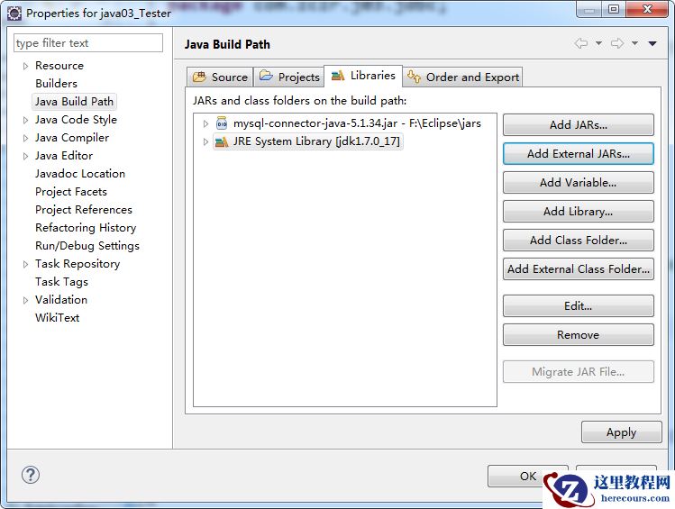Select Task Tags in the tree

[x=61, y=282]
